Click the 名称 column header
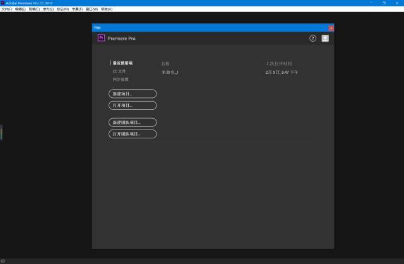Screen dimensions: 404x264 [165, 63]
